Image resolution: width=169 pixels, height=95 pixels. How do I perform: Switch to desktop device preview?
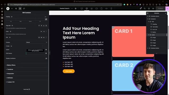point(87,8)
